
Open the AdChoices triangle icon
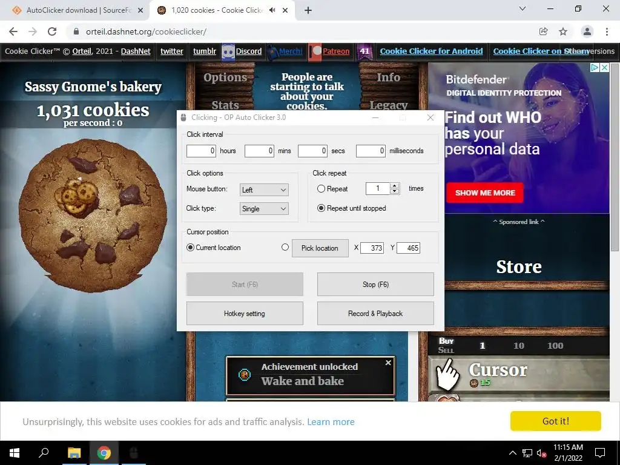coord(595,68)
